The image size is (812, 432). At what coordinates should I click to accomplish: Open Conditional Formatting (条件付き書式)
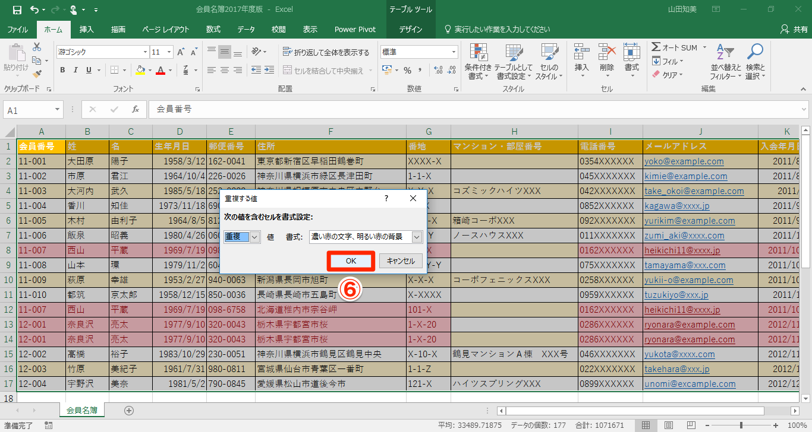(x=477, y=62)
